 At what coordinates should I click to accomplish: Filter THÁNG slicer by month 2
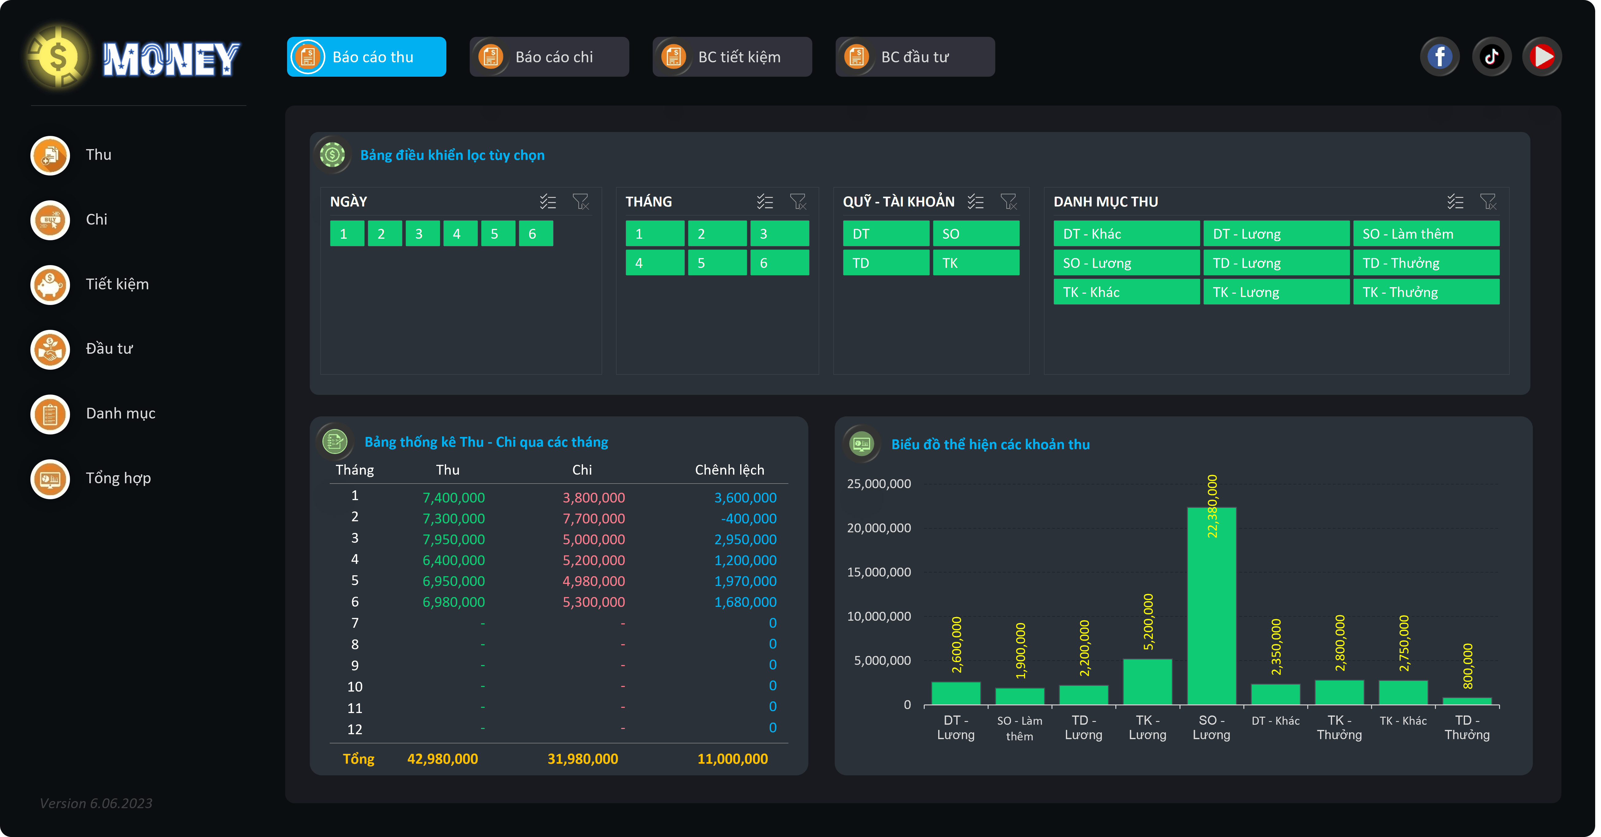[717, 234]
